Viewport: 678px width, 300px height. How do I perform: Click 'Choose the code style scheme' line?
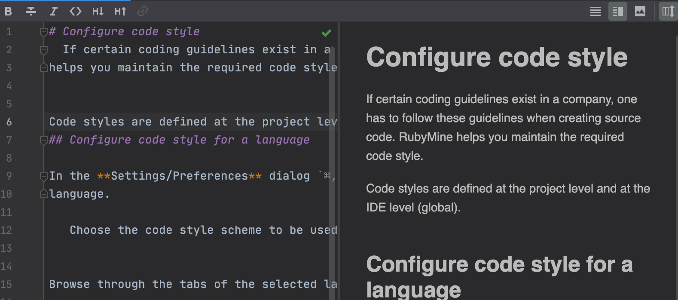204,230
